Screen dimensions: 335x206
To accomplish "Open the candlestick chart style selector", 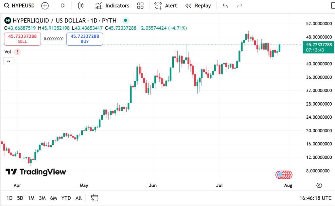I will pyautogui.click(x=81, y=6).
